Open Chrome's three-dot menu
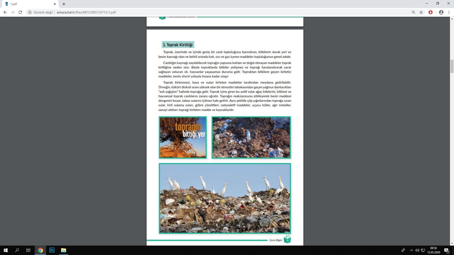The width and height of the screenshot is (454, 255). point(449,12)
